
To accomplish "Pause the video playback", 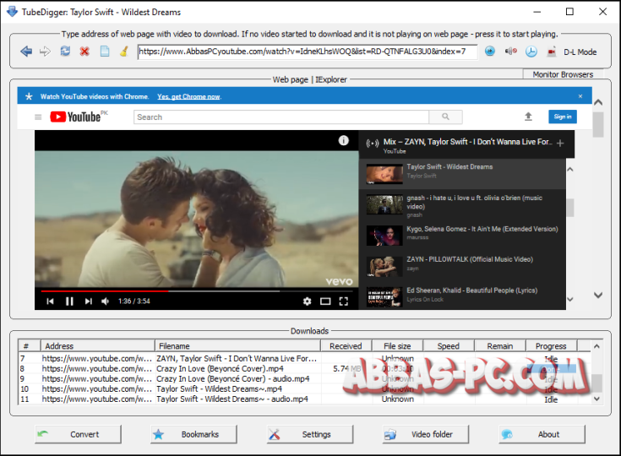I will 69,301.
